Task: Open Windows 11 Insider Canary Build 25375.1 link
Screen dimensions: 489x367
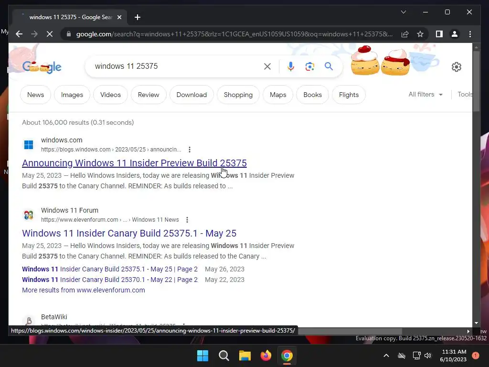Action: [x=129, y=233]
